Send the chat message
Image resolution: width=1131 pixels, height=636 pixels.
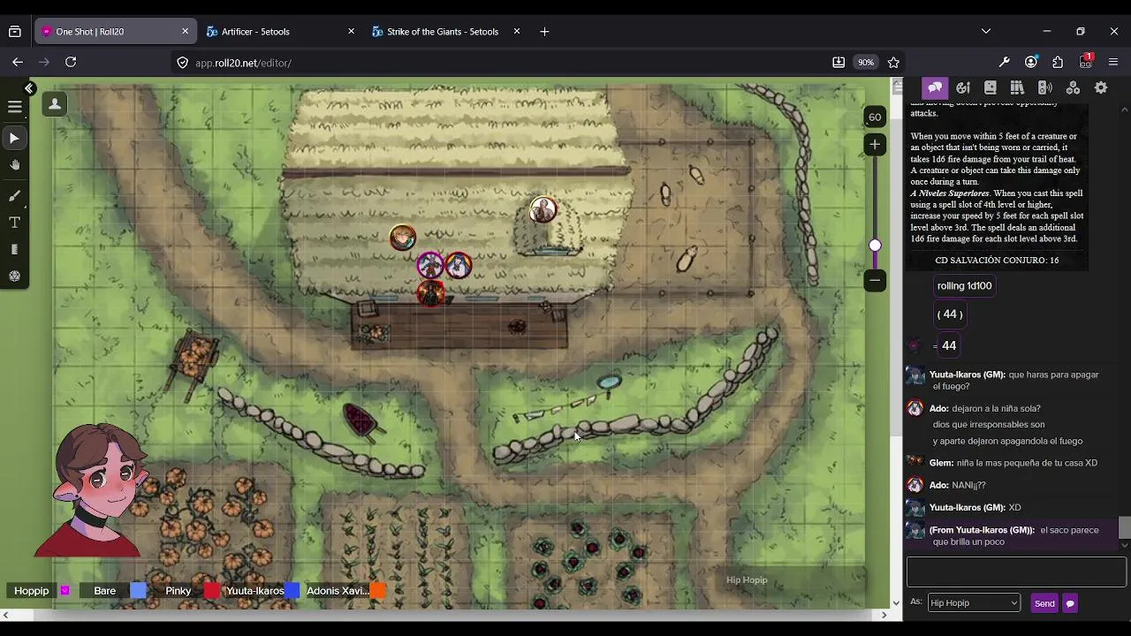point(1044,603)
